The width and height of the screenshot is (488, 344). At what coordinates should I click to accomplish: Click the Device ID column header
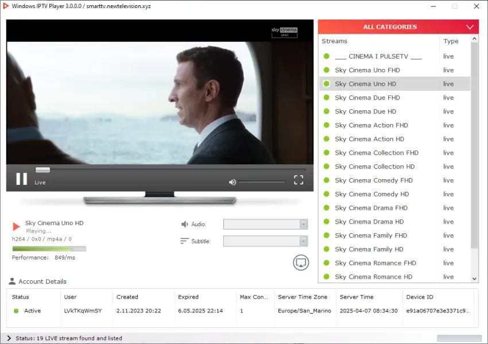coord(420,297)
